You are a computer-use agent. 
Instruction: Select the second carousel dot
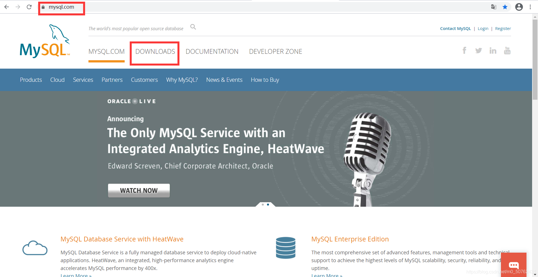click(x=268, y=204)
